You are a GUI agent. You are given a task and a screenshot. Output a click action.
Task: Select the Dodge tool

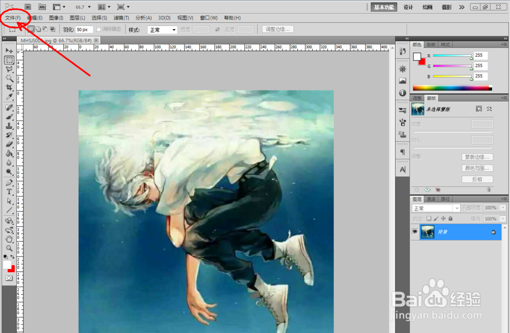pos(9,172)
